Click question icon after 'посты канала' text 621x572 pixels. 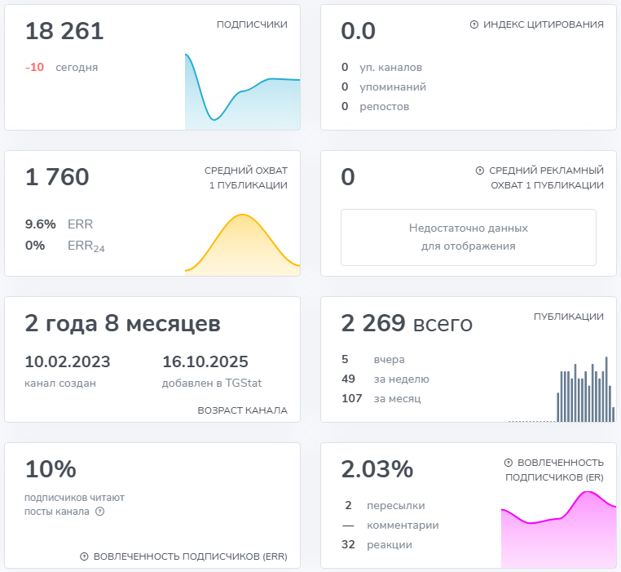click(x=100, y=512)
